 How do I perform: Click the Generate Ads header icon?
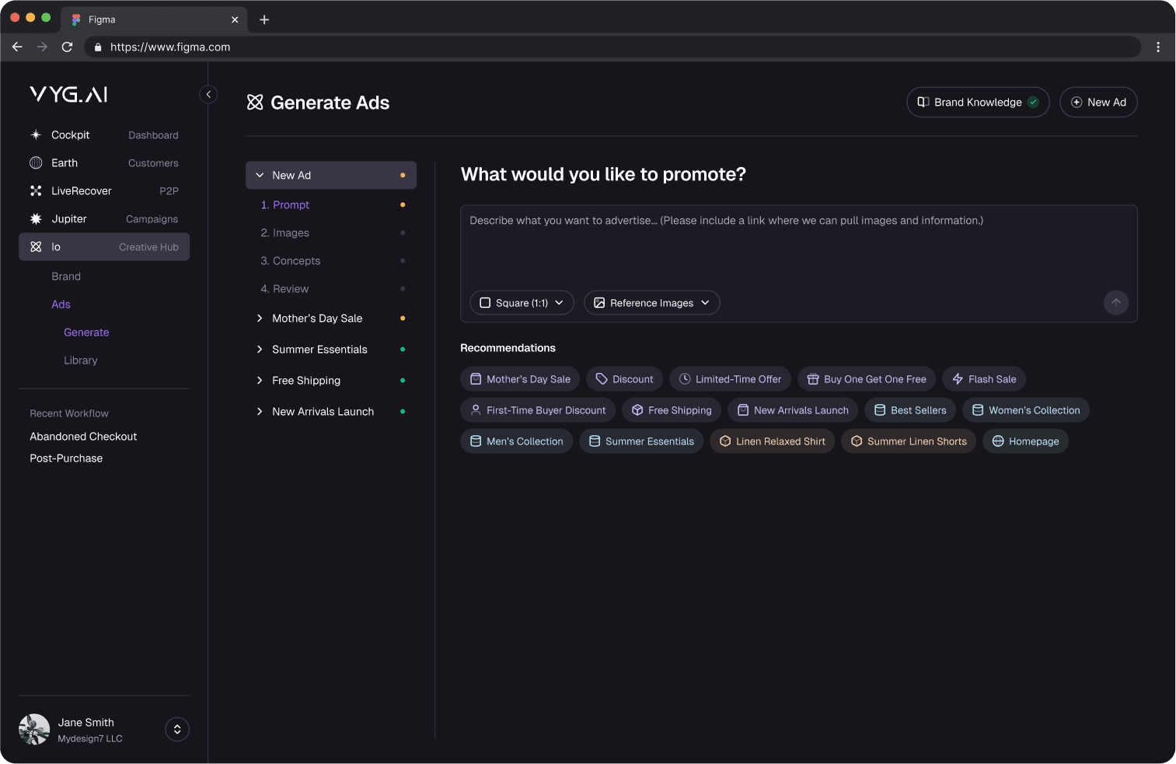coord(255,102)
